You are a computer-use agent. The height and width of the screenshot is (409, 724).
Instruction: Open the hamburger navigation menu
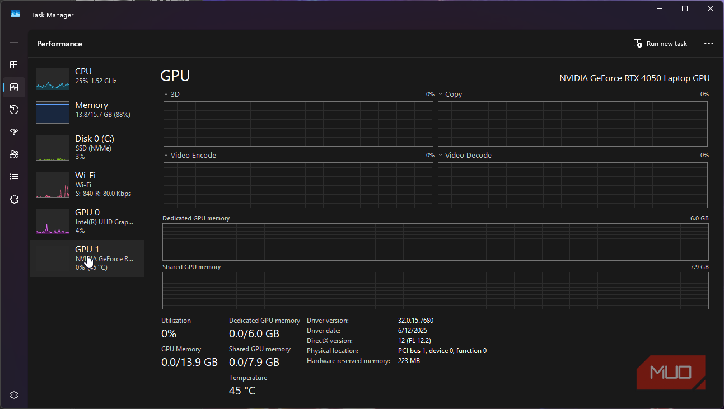coord(14,43)
